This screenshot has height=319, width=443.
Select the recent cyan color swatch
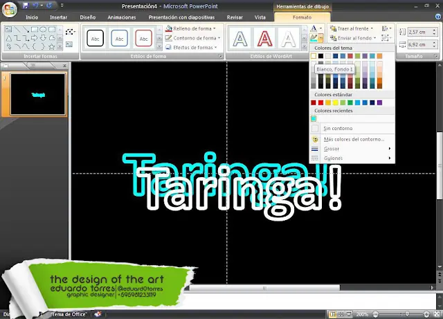click(314, 118)
